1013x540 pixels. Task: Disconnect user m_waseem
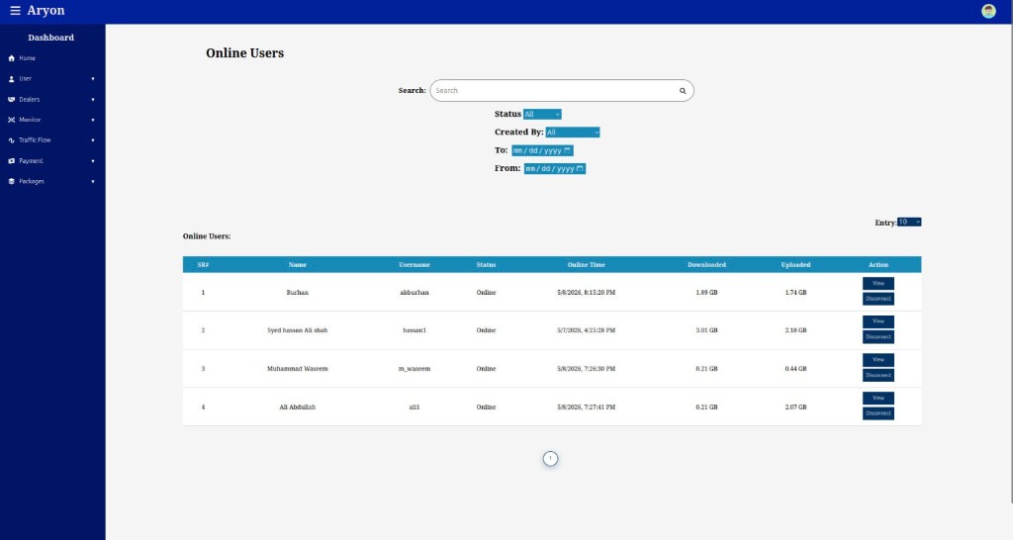click(x=878, y=375)
